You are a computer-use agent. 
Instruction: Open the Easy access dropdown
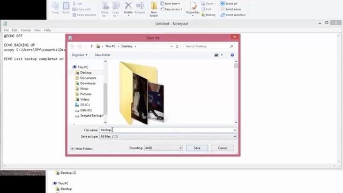(171, 9)
